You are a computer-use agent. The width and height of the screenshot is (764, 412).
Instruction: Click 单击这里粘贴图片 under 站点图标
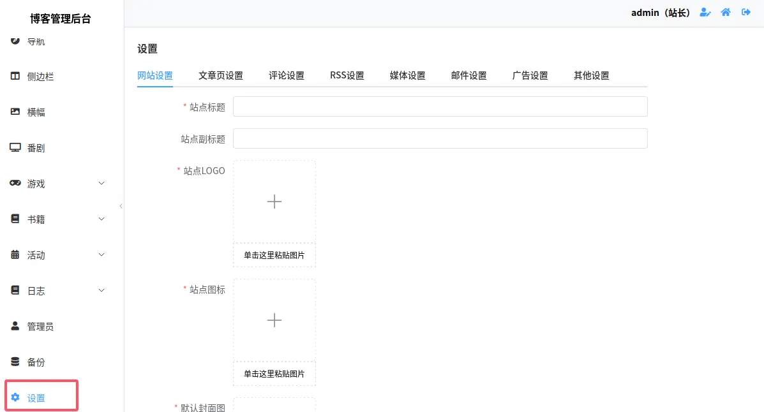[x=274, y=374]
